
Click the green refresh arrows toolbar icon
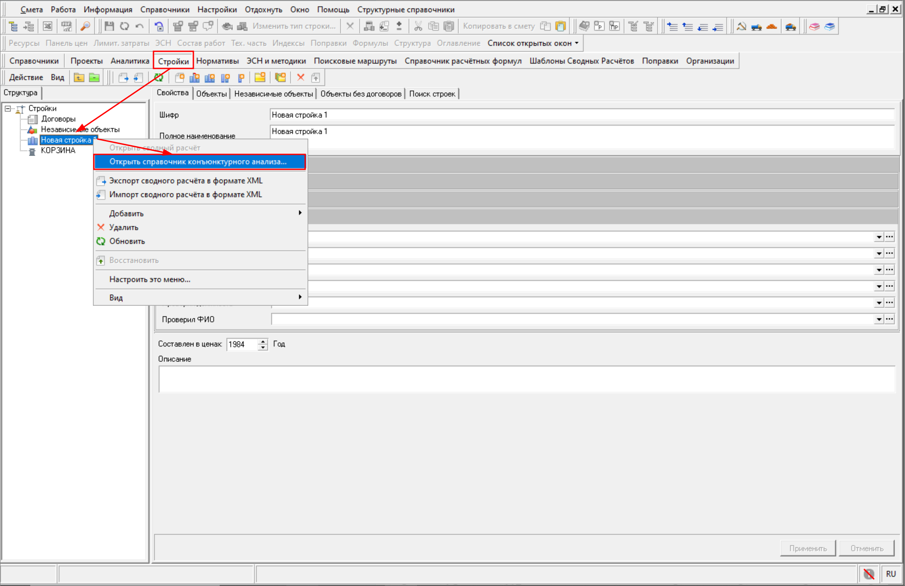[159, 78]
